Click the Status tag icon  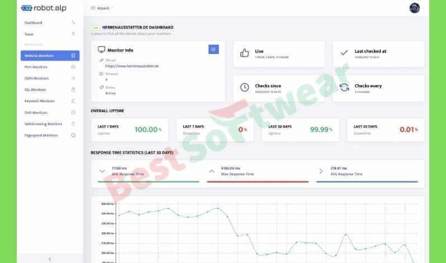point(101,87)
